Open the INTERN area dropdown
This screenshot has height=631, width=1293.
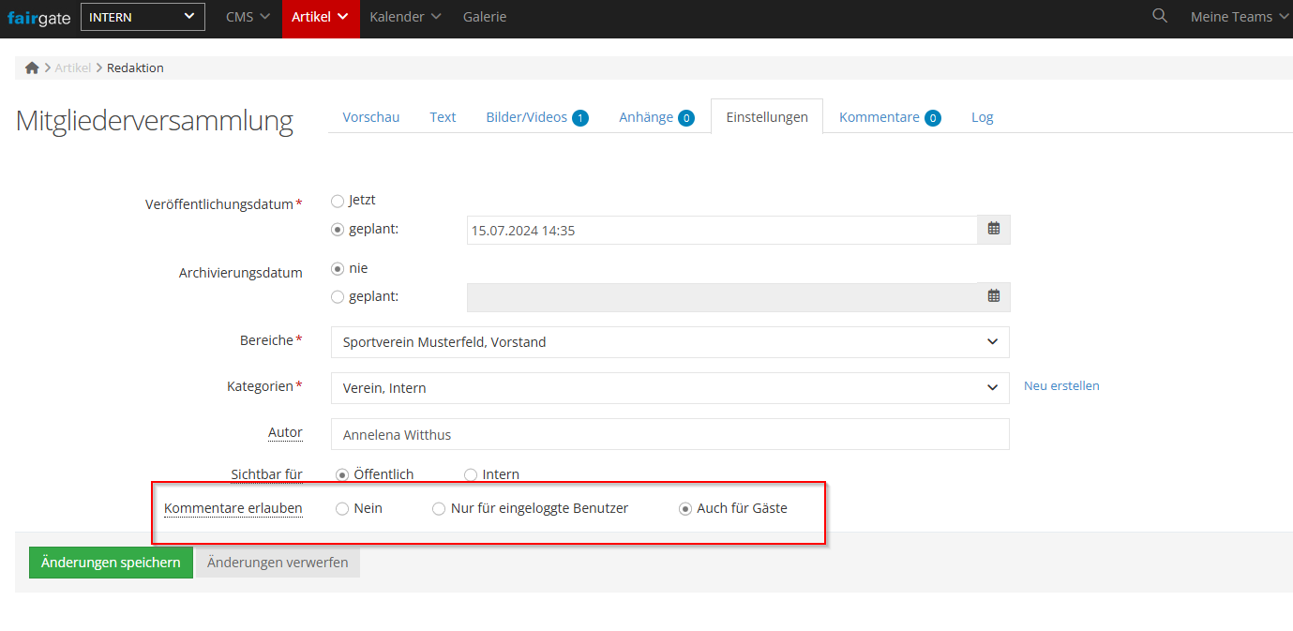click(x=143, y=17)
